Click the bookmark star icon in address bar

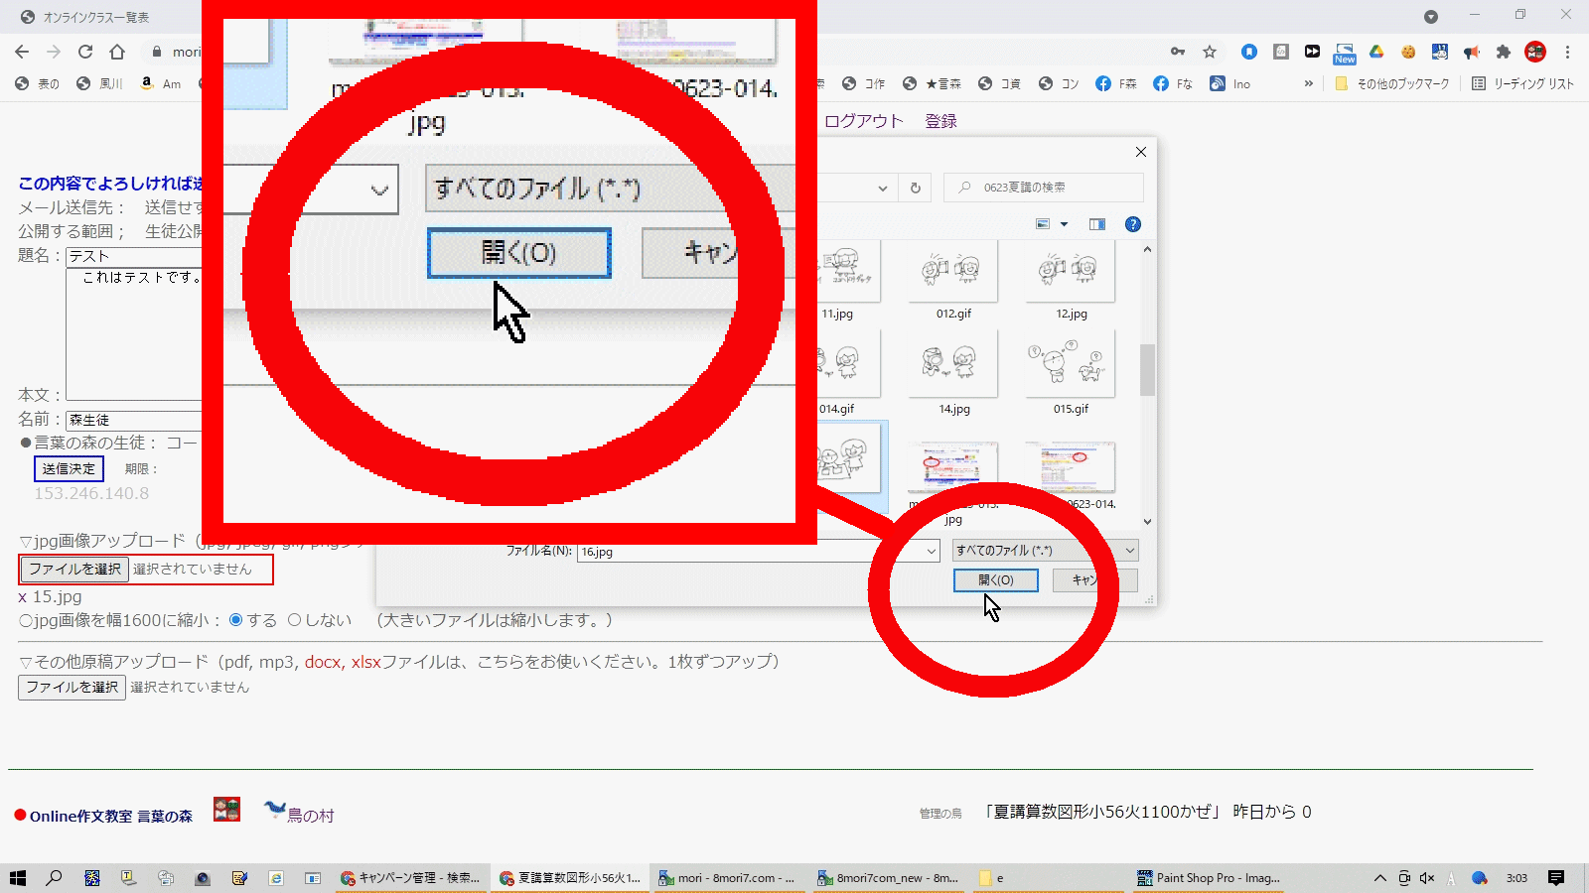pyautogui.click(x=1210, y=52)
